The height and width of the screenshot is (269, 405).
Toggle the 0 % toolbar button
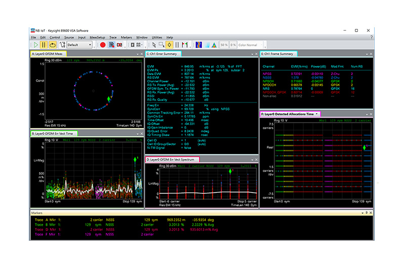point(233,45)
